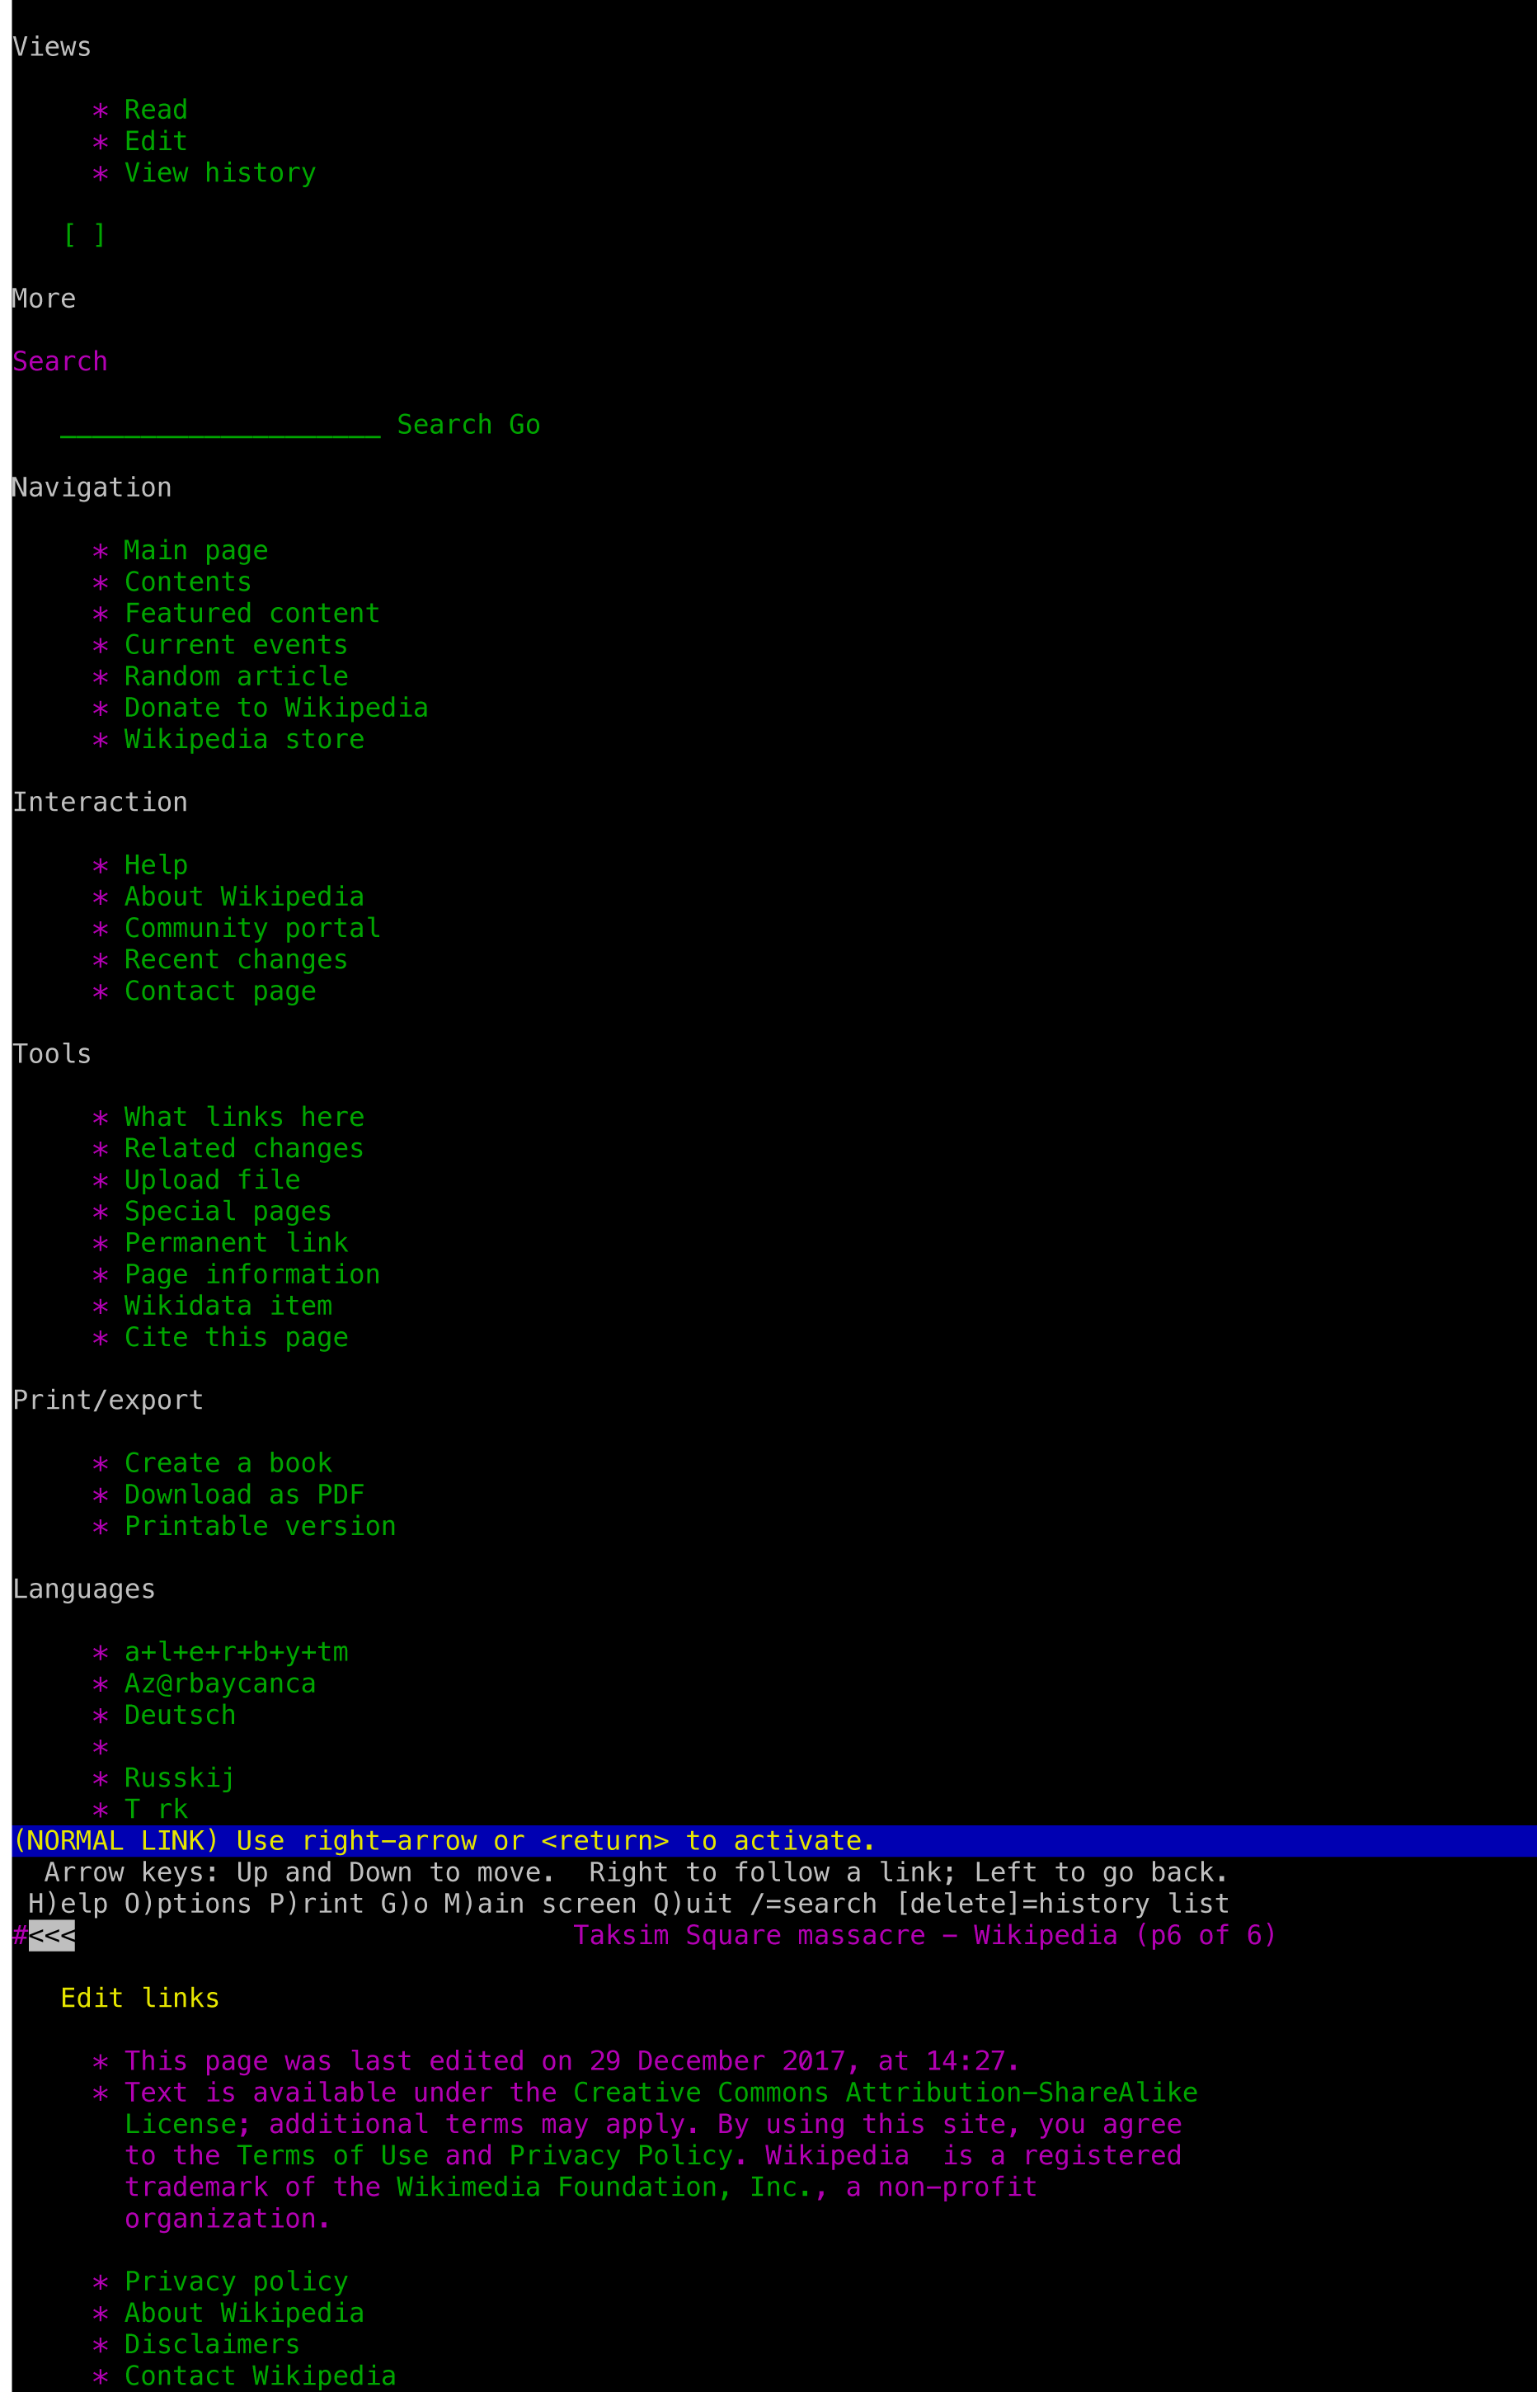Click the NORMAL LINK status line

coord(774,1840)
